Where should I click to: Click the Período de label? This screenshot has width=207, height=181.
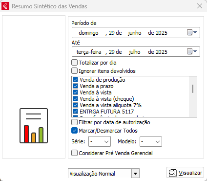point(84,23)
